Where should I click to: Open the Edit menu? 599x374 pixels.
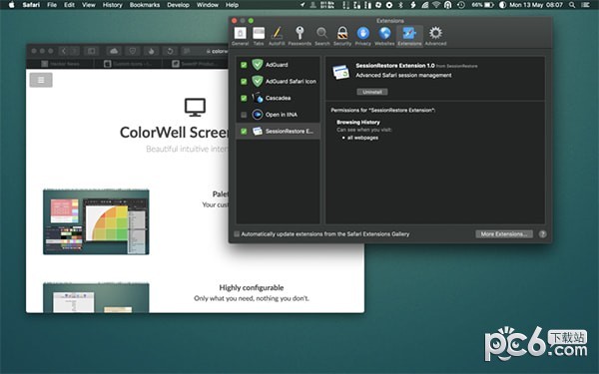coord(69,5)
